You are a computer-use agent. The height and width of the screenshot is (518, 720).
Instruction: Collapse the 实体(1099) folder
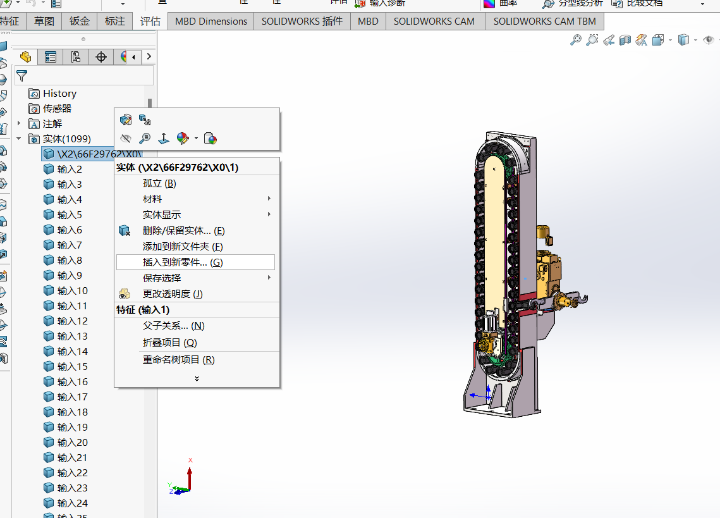pos(19,139)
